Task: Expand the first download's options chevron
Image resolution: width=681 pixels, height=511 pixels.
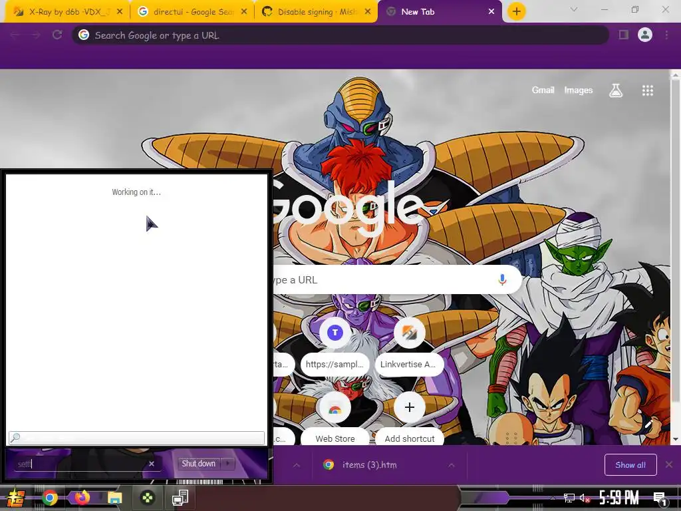Action: (x=297, y=465)
